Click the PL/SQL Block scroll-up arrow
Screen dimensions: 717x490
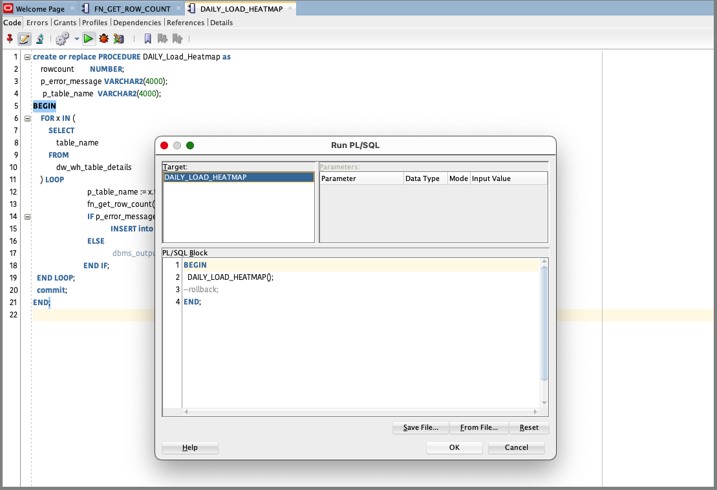click(x=544, y=261)
